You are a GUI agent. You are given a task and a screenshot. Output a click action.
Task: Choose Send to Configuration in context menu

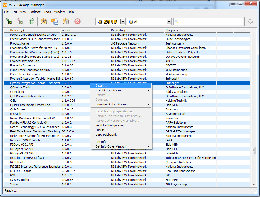click(x=121, y=126)
